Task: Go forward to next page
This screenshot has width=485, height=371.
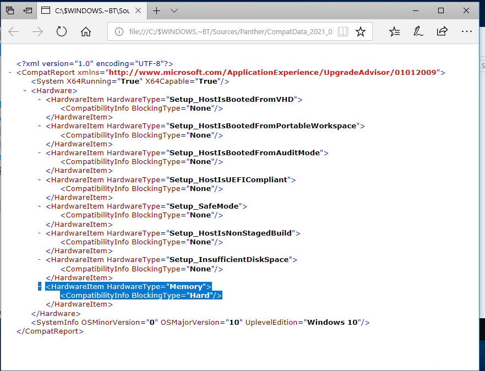Action: 38,31
